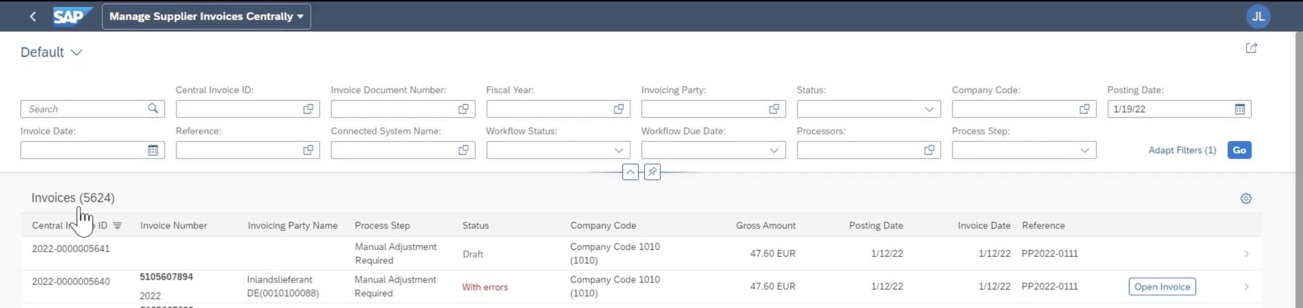The height and width of the screenshot is (308, 1303).
Task: Click the Open Invoice button
Action: (x=1162, y=287)
